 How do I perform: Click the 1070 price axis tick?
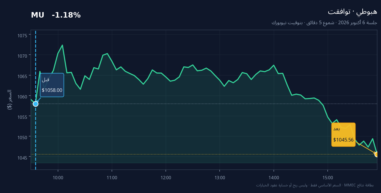pyautogui.click(x=23, y=55)
